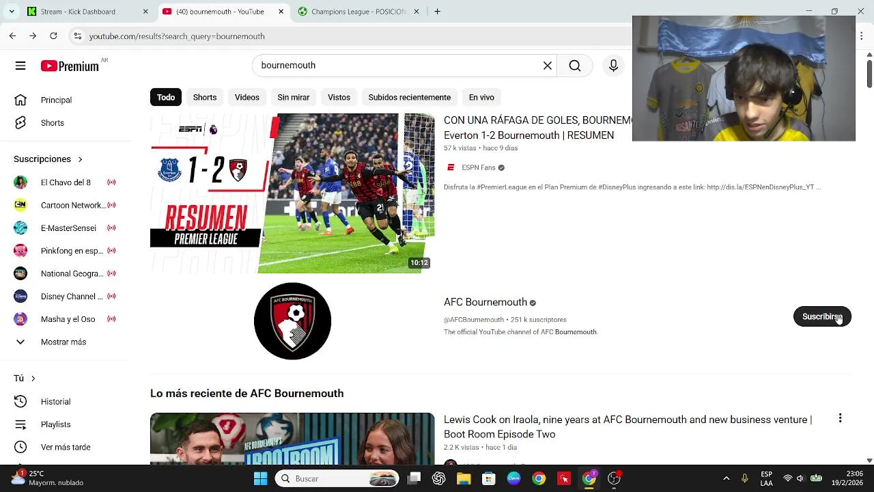This screenshot has height=492, width=874.
Task: Click the Windows taskbar Buscar box
Action: 337,478
